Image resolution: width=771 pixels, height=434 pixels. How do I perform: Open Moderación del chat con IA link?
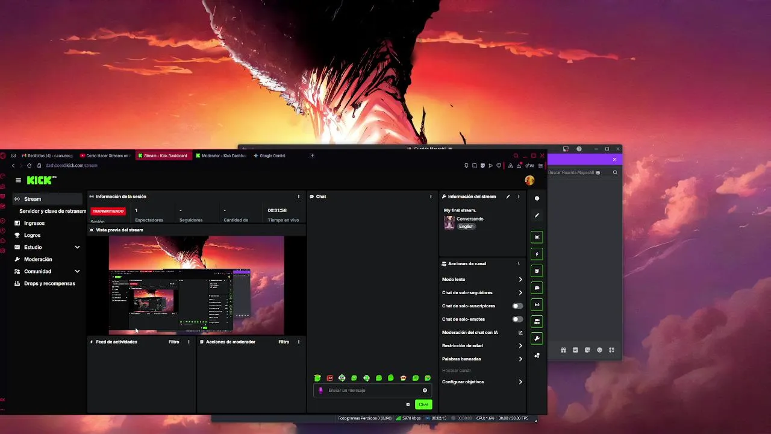[481, 332]
